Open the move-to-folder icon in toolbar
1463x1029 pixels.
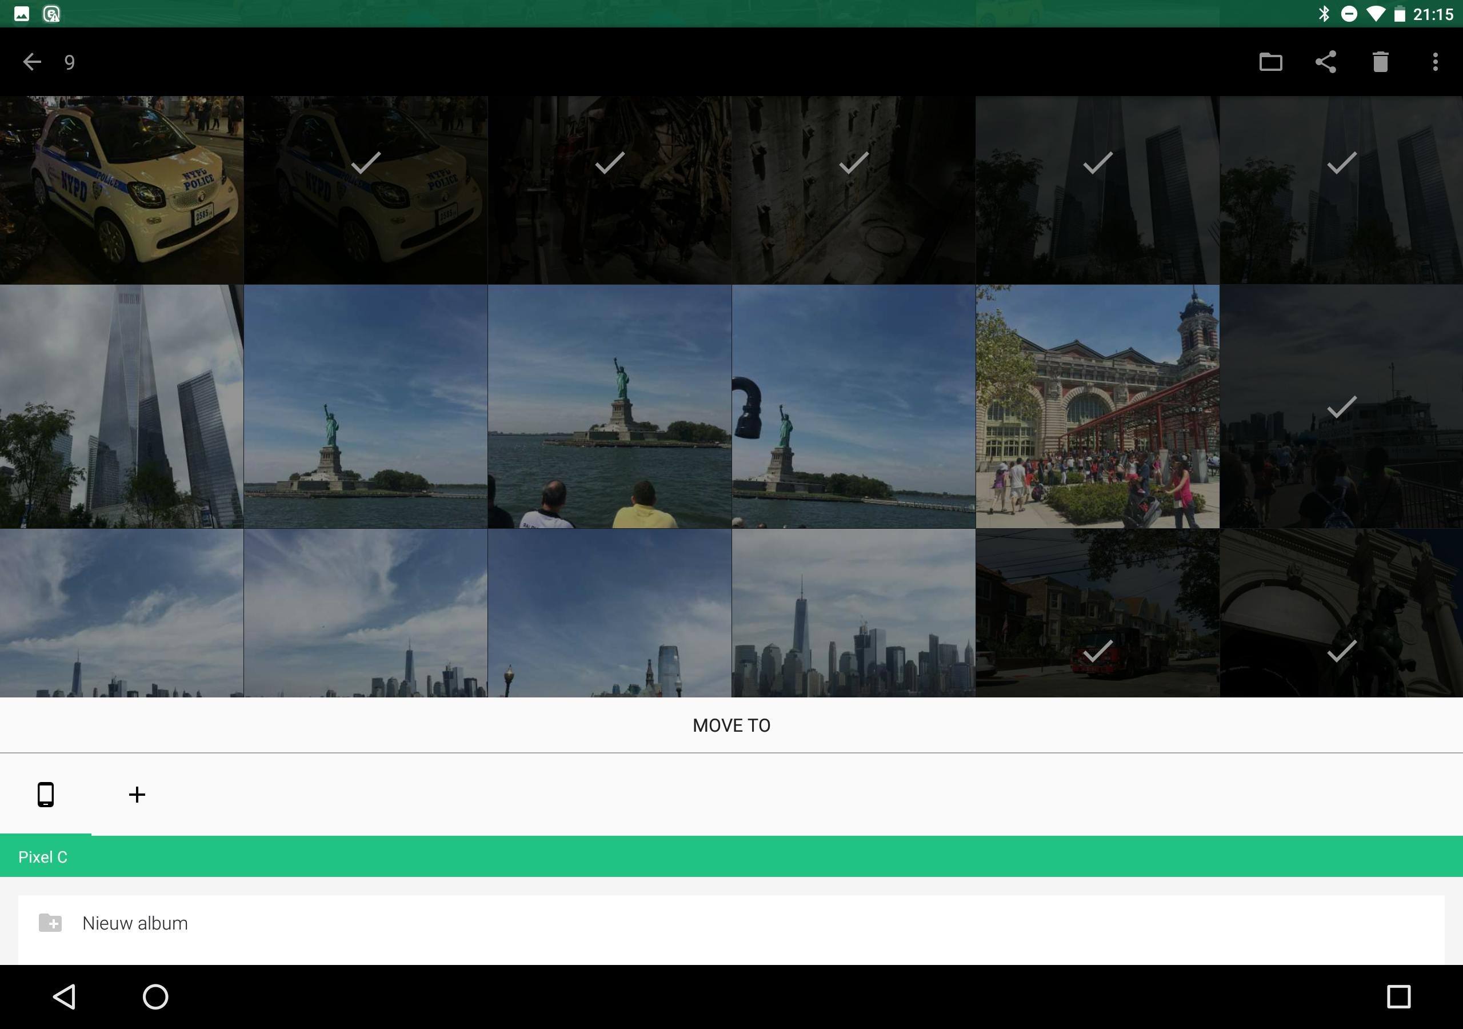pyautogui.click(x=1270, y=62)
